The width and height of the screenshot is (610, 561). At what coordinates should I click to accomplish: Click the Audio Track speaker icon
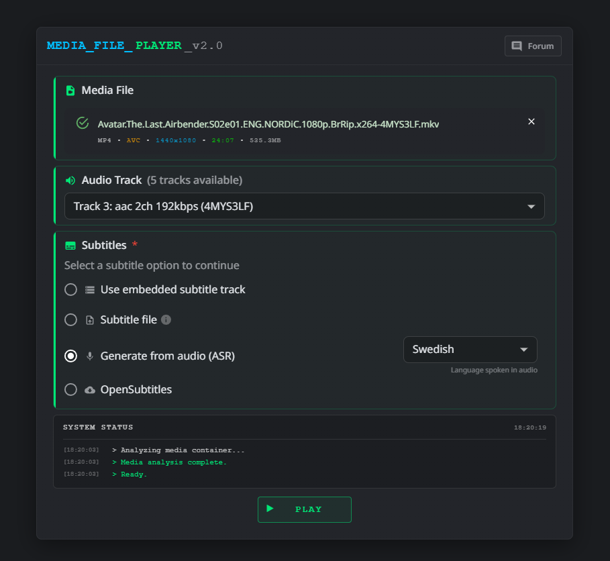point(70,180)
